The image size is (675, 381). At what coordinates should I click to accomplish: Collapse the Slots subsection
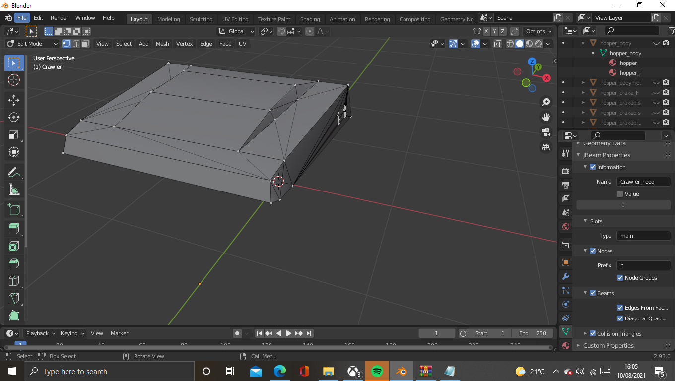586,221
